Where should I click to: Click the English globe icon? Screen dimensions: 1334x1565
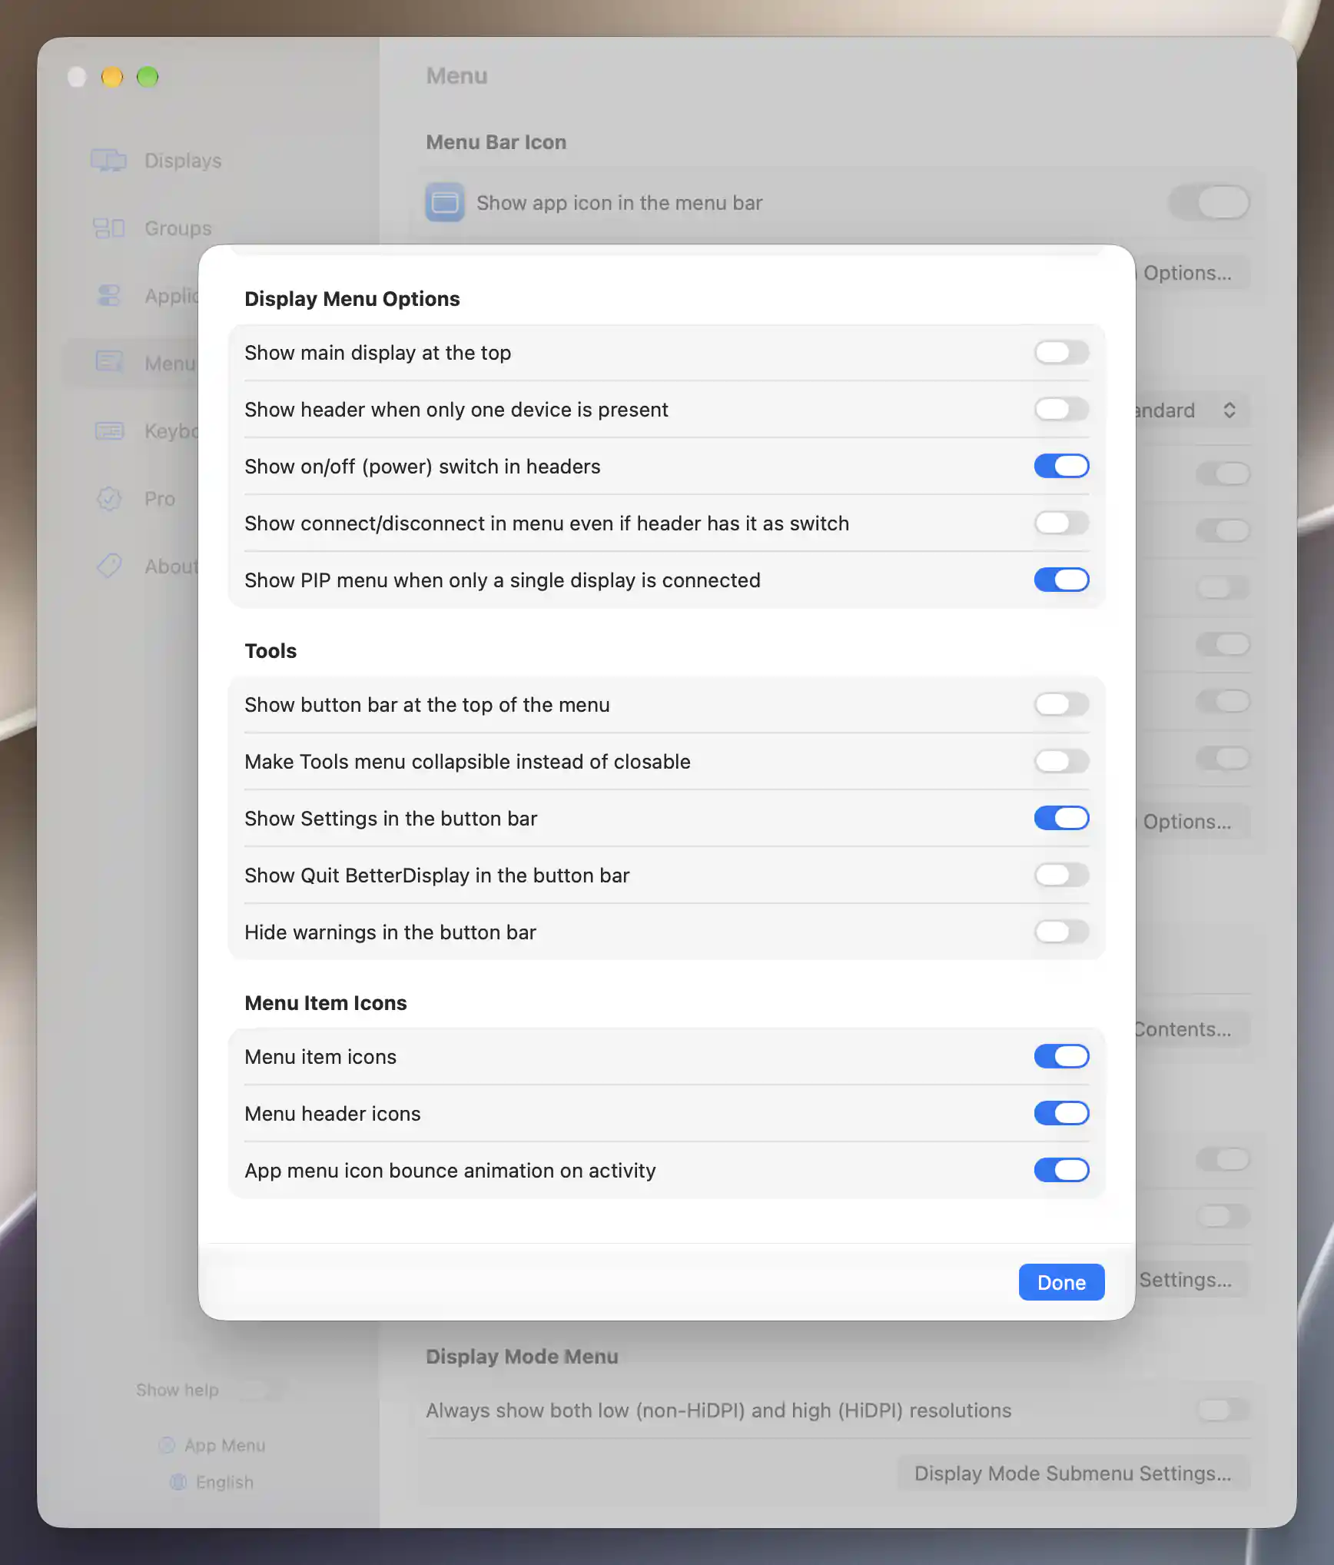coord(178,1482)
